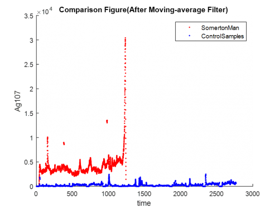Pick the blue spike near time 2350

(206, 175)
